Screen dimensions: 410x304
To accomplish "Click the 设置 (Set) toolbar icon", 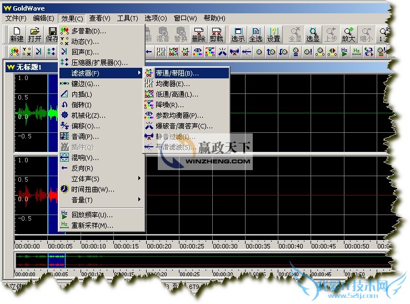I will click(x=273, y=34).
